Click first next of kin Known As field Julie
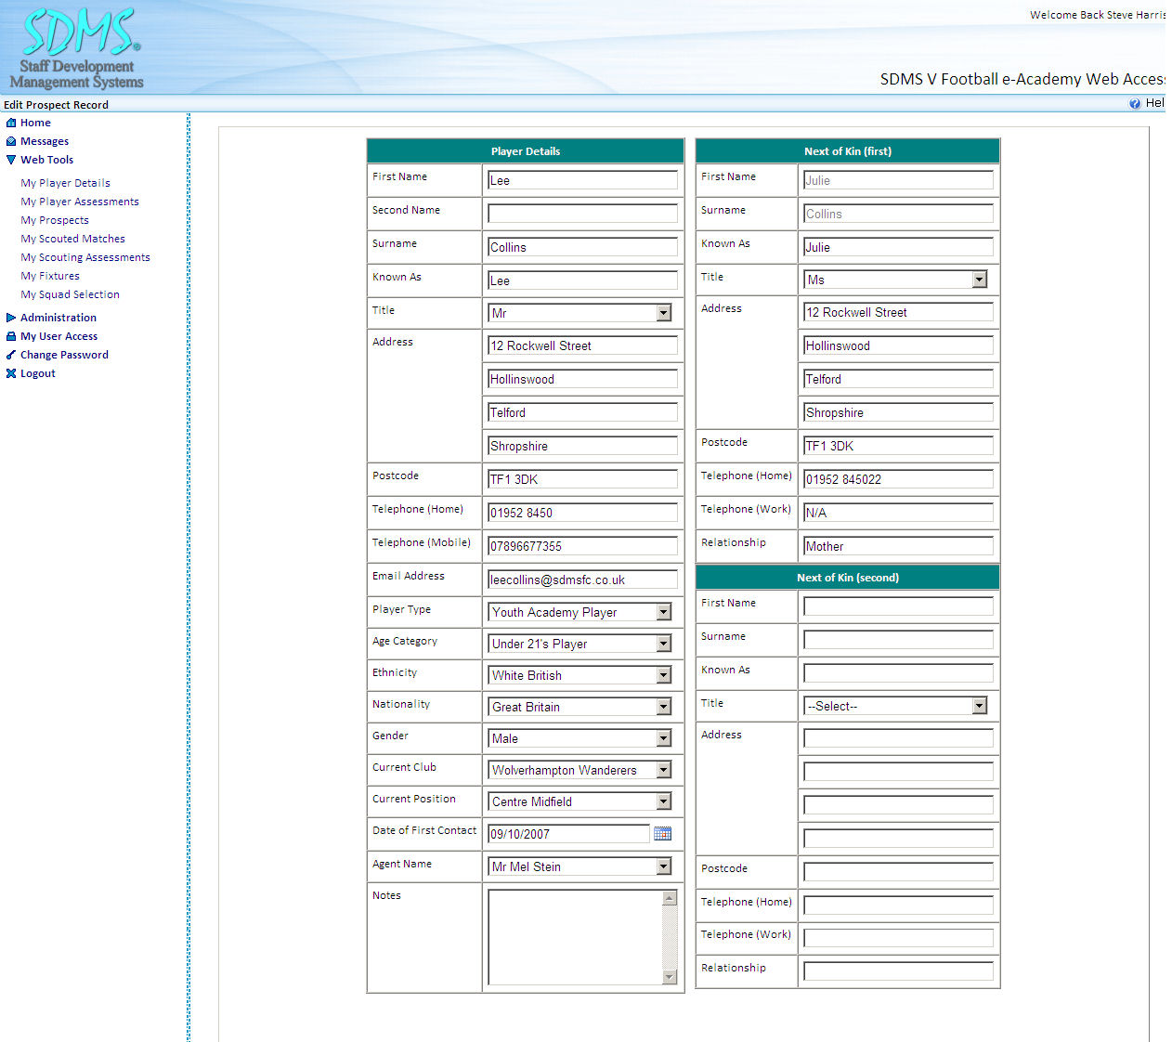1172x1042 pixels. (x=899, y=247)
